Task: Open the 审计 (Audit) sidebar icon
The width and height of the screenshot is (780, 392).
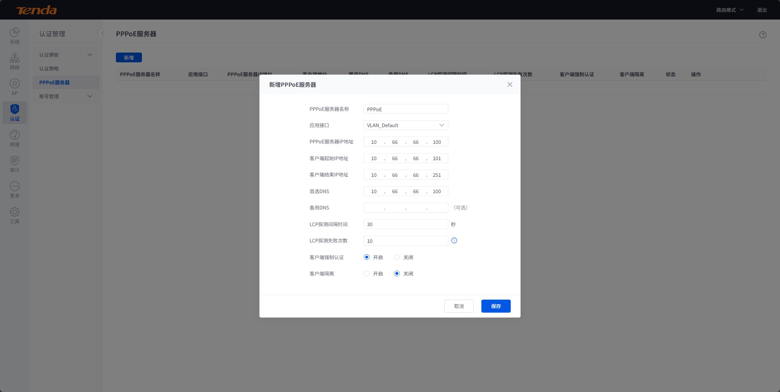Action: point(15,164)
